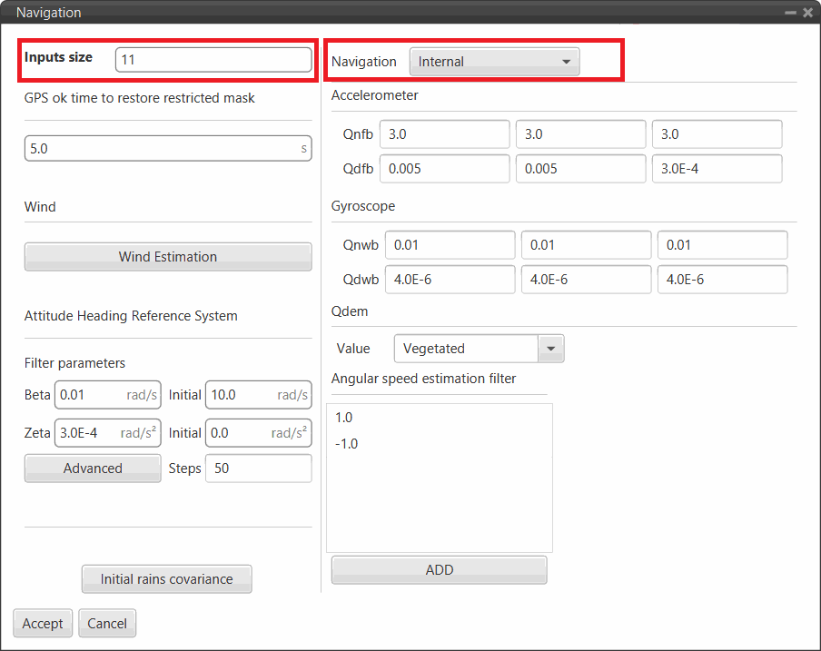
Task: Select the -1.0 entry in filter list
Action: [345, 444]
